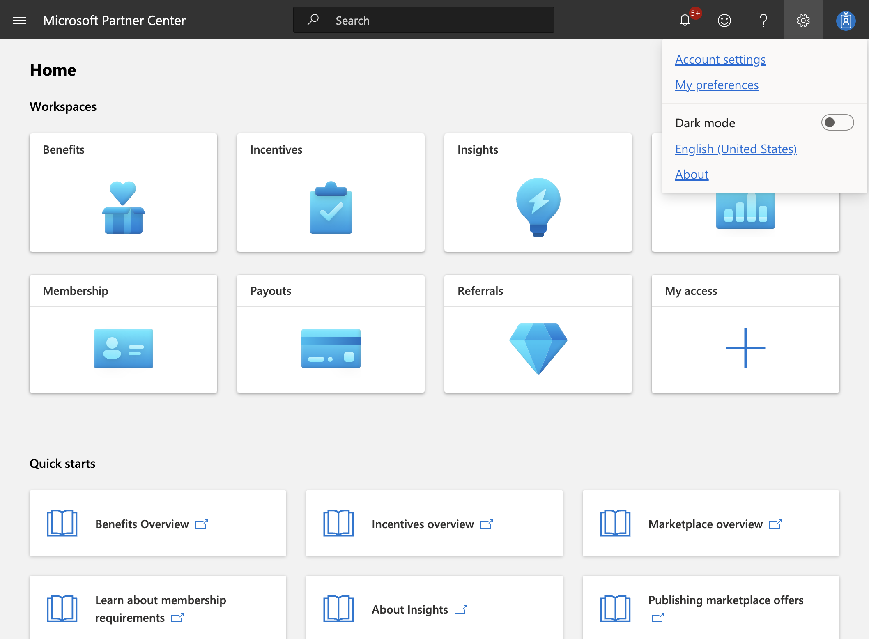
Task: Change language via English (United States)
Action: tap(736, 149)
